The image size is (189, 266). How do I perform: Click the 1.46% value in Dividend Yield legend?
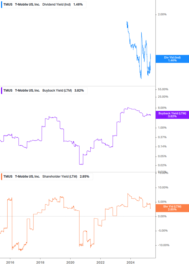tap(78, 4)
